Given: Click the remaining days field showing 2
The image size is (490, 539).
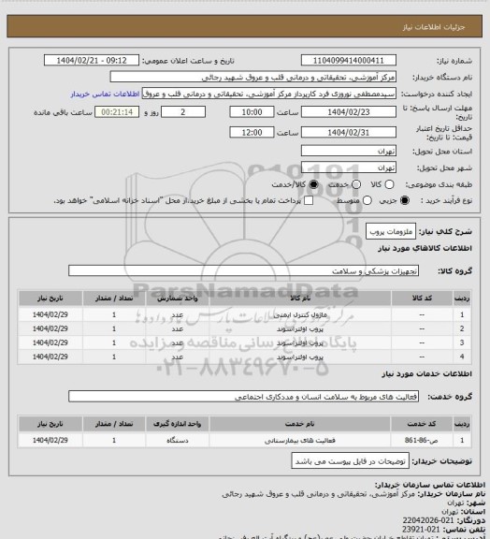Looking at the screenshot, I should 183,112.
